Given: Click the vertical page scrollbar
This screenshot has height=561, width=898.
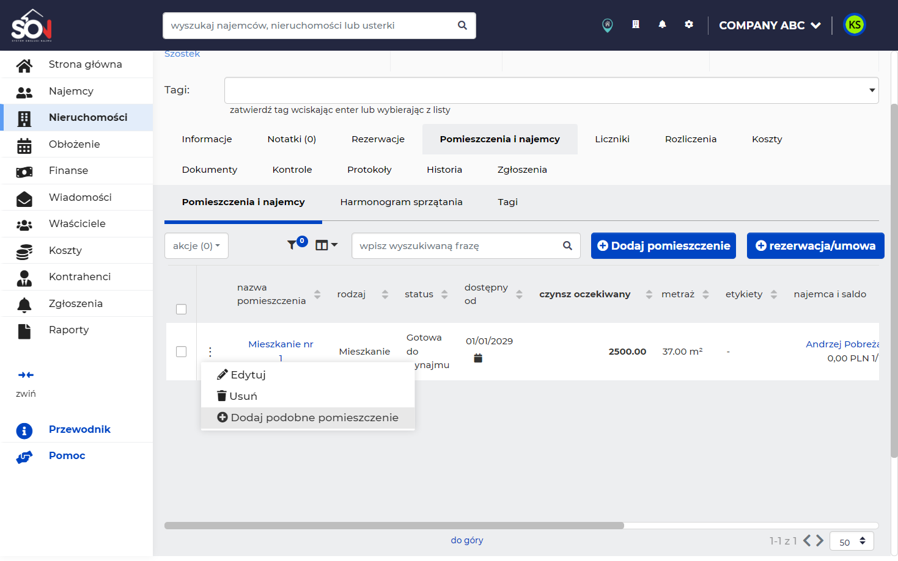Looking at the screenshot, I should pyautogui.click(x=894, y=281).
